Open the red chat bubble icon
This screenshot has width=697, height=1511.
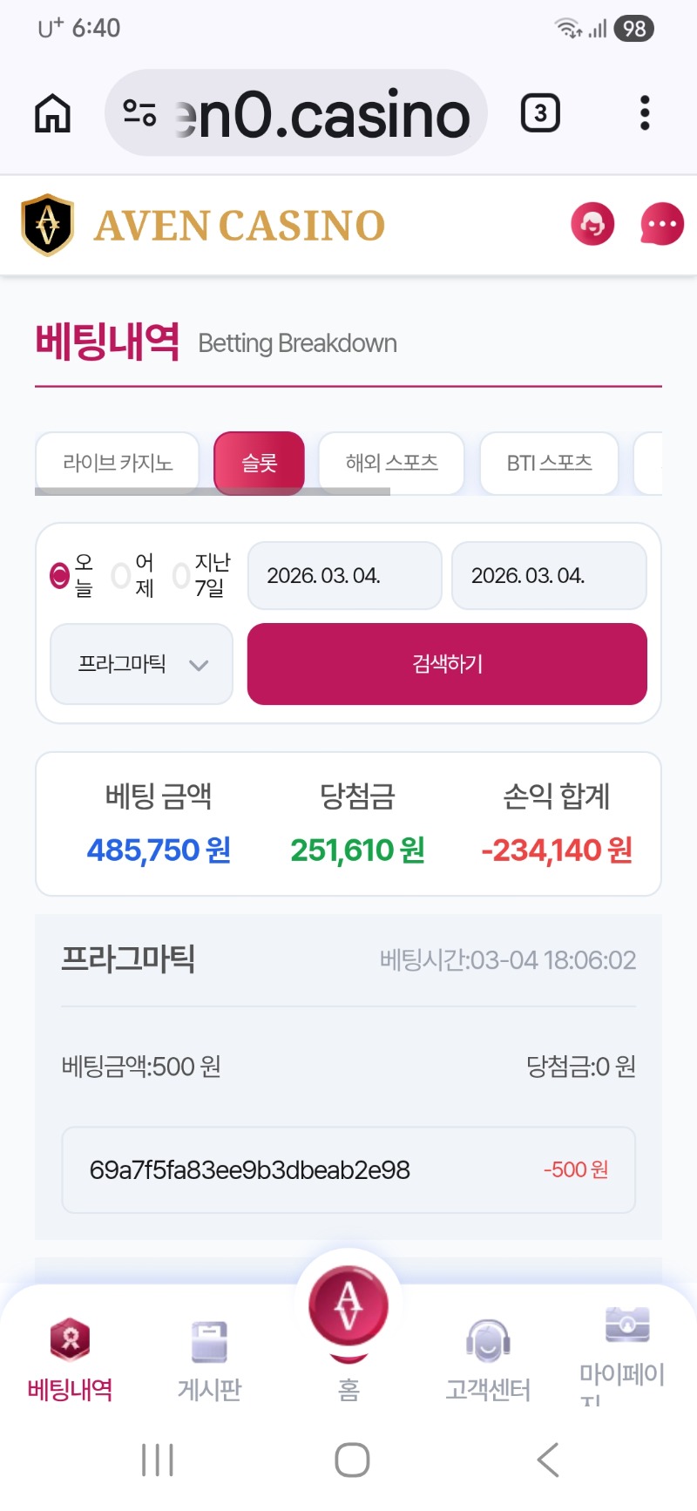(662, 224)
